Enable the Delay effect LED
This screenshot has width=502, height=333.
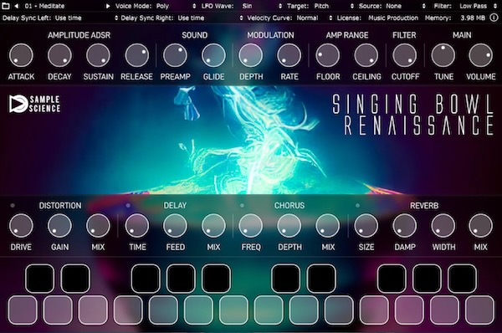[x=128, y=205]
